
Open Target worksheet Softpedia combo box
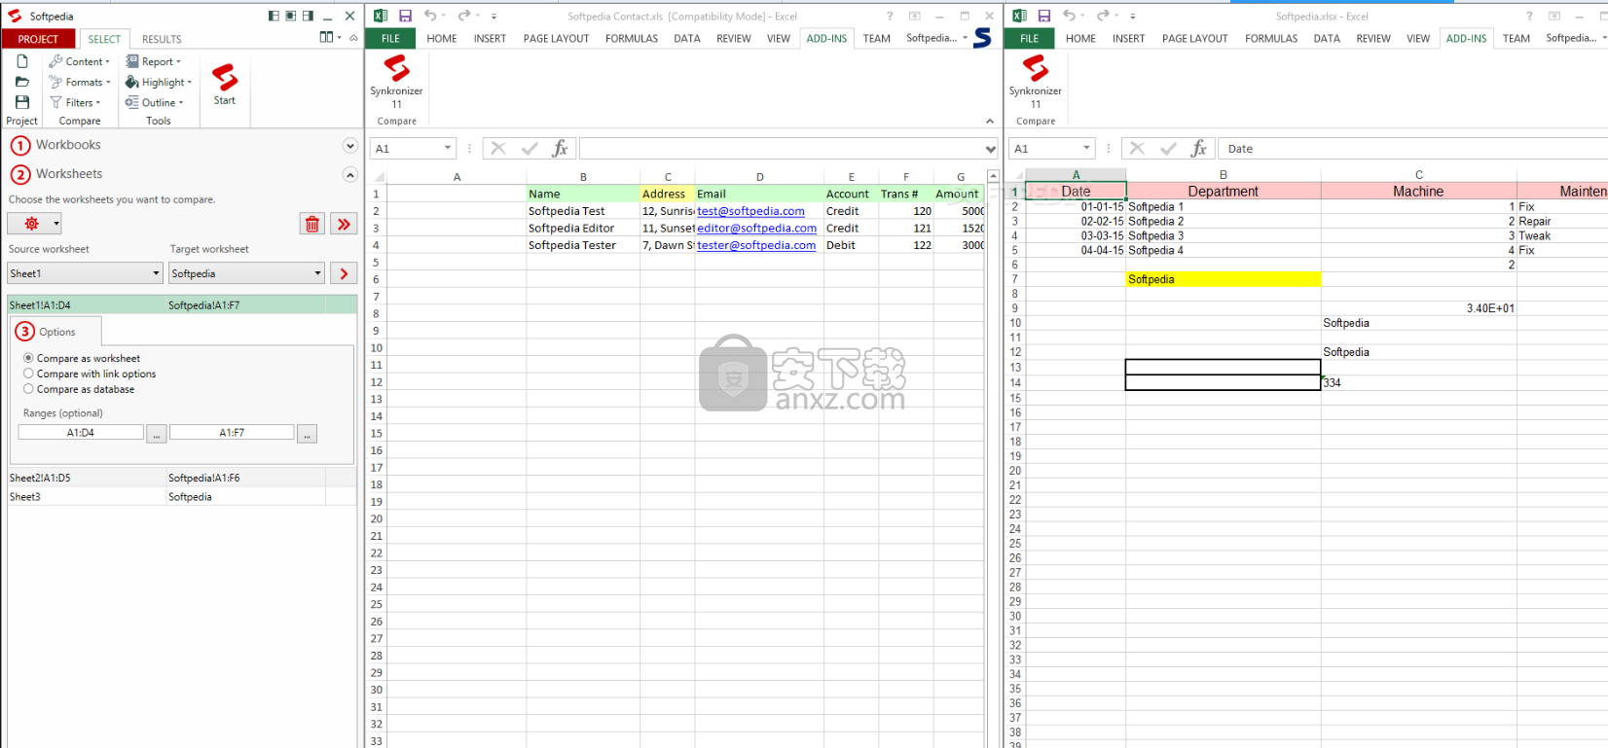(x=246, y=273)
